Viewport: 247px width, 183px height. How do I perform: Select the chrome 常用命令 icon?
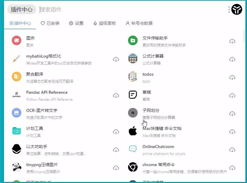tap(133, 168)
